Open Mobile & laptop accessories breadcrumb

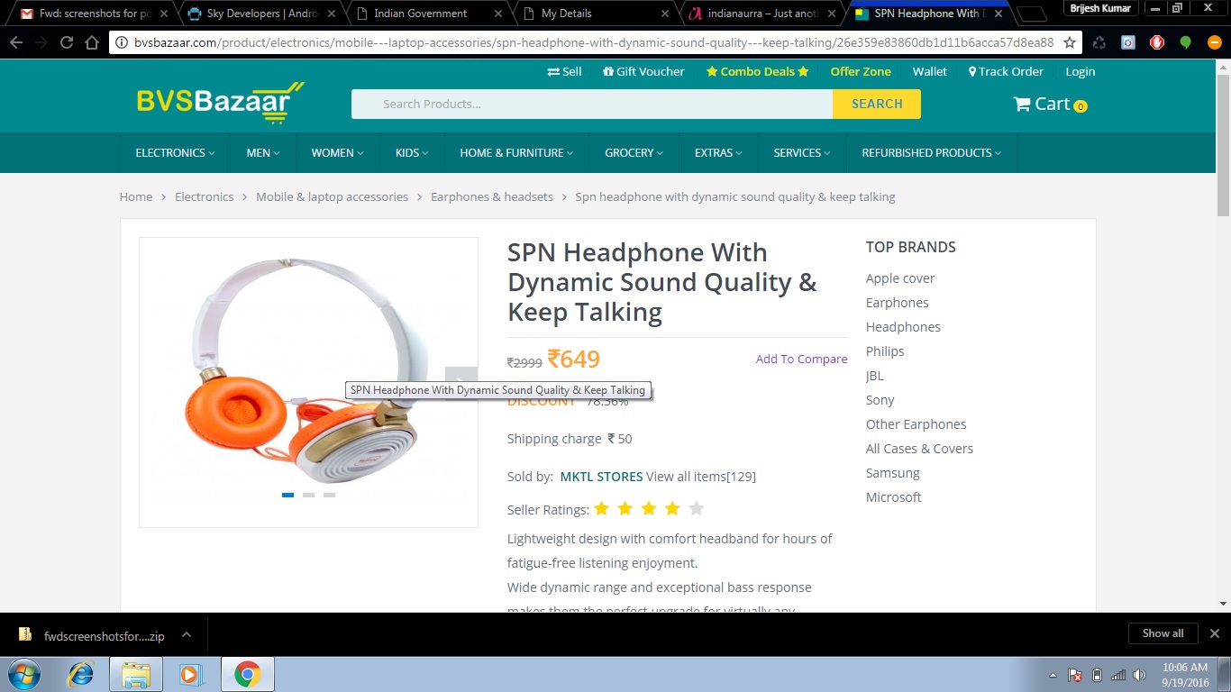(x=332, y=196)
